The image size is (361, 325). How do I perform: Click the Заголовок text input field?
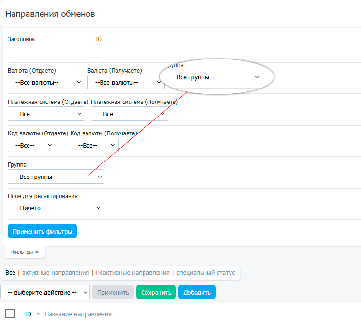50,51
